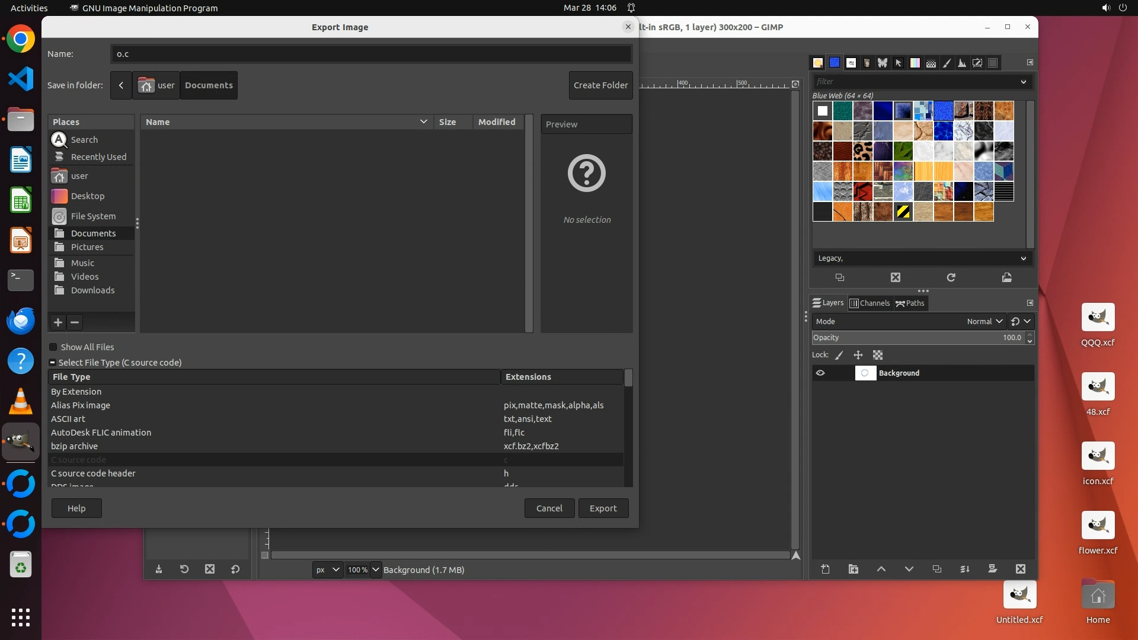Click the add bookmark plus icon
The image size is (1138, 640).
pyautogui.click(x=58, y=322)
